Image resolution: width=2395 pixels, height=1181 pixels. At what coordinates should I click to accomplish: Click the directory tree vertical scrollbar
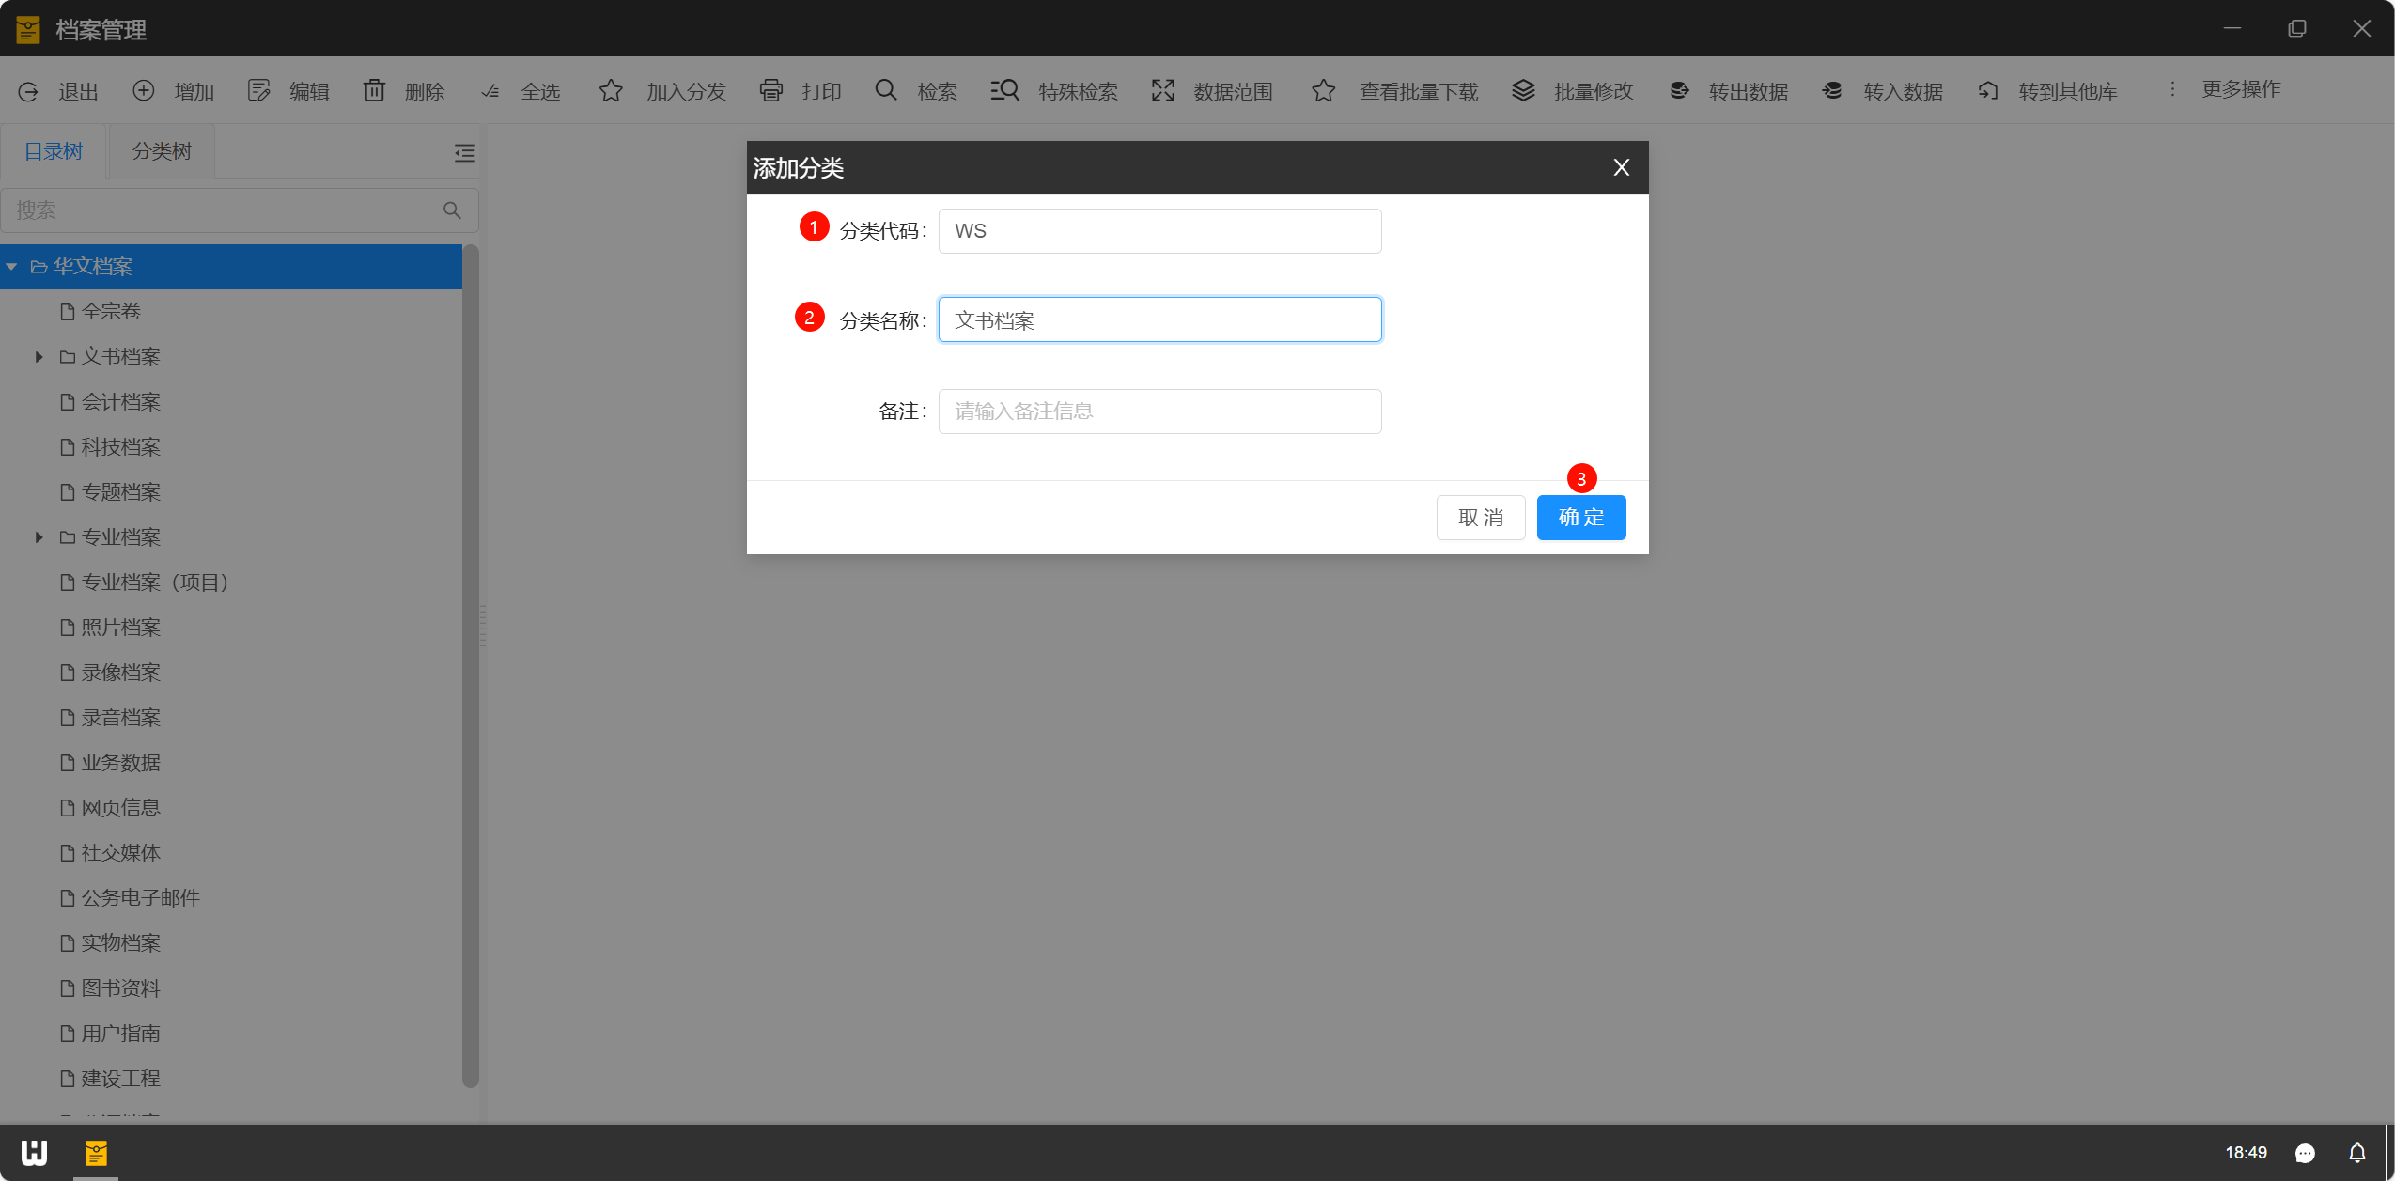[471, 658]
